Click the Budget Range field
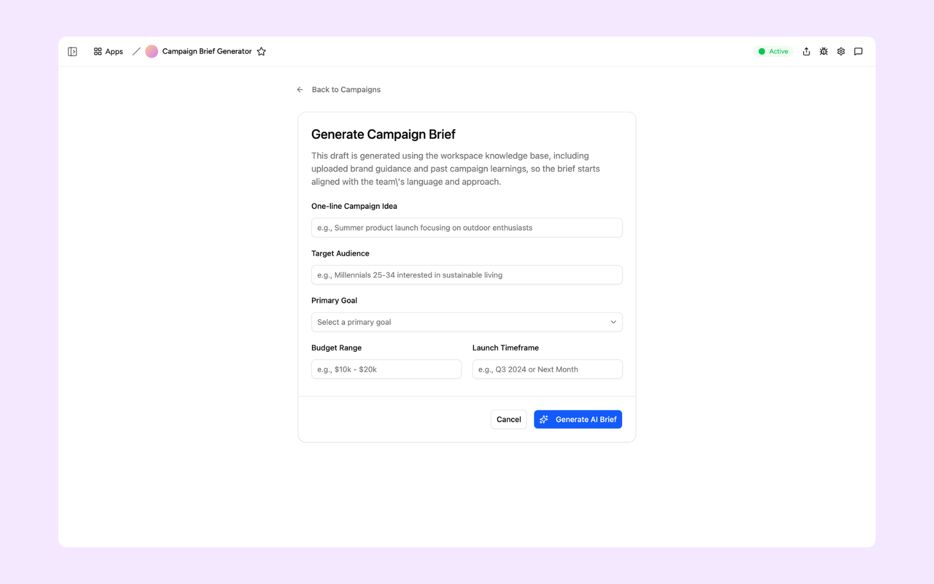The image size is (934, 584). click(386, 369)
